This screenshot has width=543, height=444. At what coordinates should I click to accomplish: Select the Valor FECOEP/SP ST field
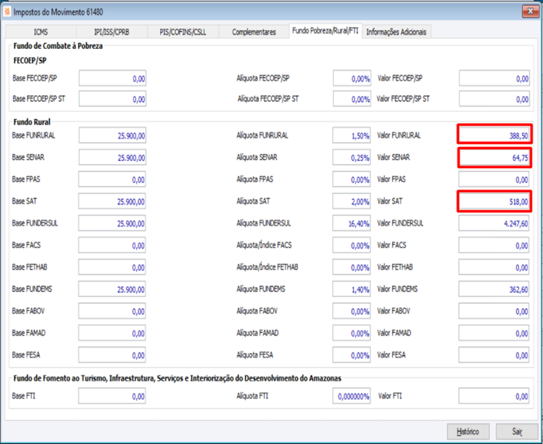pyautogui.click(x=494, y=99)
